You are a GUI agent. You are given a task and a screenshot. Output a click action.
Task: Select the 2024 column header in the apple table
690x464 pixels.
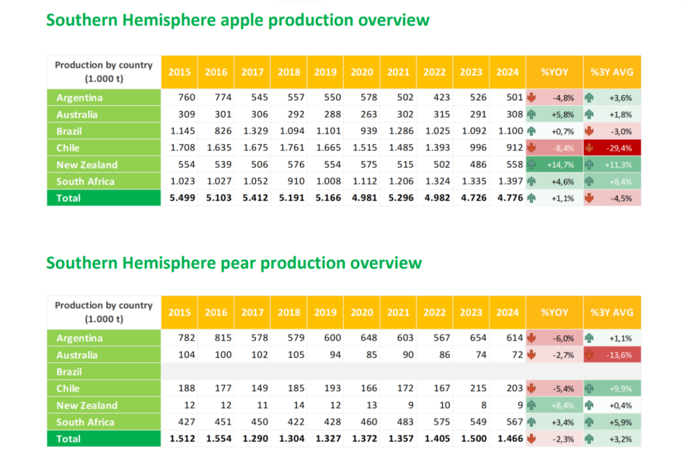507,72
